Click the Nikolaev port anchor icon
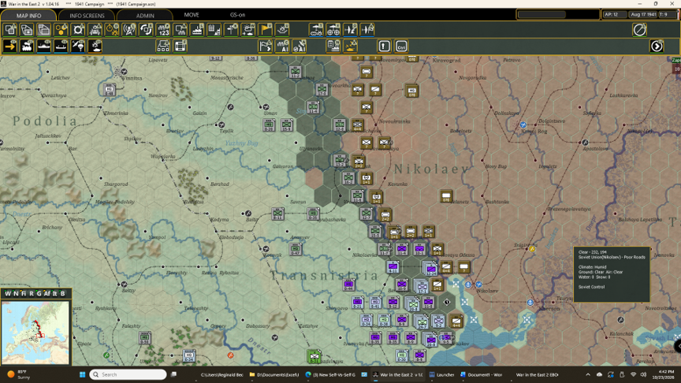 tap(467, 284)
